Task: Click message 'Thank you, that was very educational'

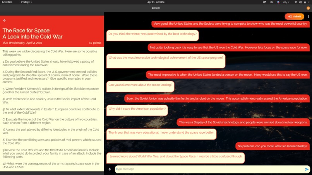Action: (x=161, y=134)
